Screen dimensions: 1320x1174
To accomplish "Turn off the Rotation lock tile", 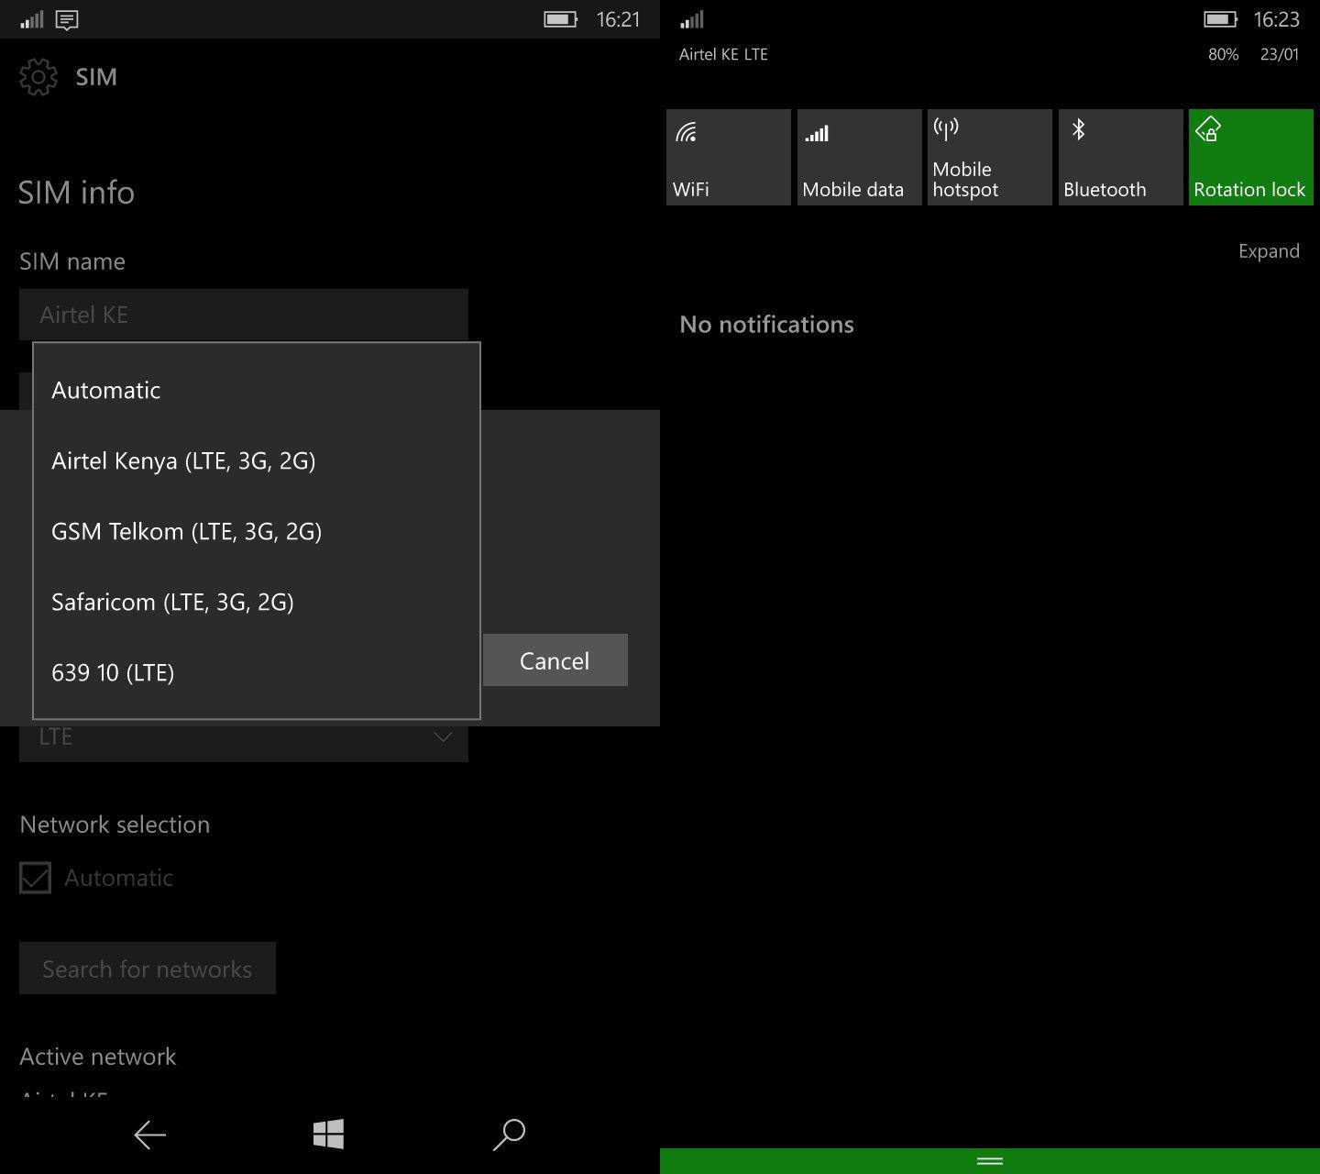I will (x=1250, y=157).
